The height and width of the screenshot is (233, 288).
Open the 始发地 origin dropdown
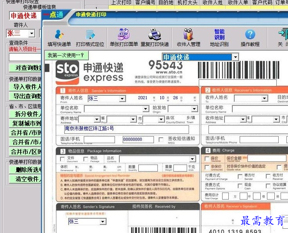(194, 109)
